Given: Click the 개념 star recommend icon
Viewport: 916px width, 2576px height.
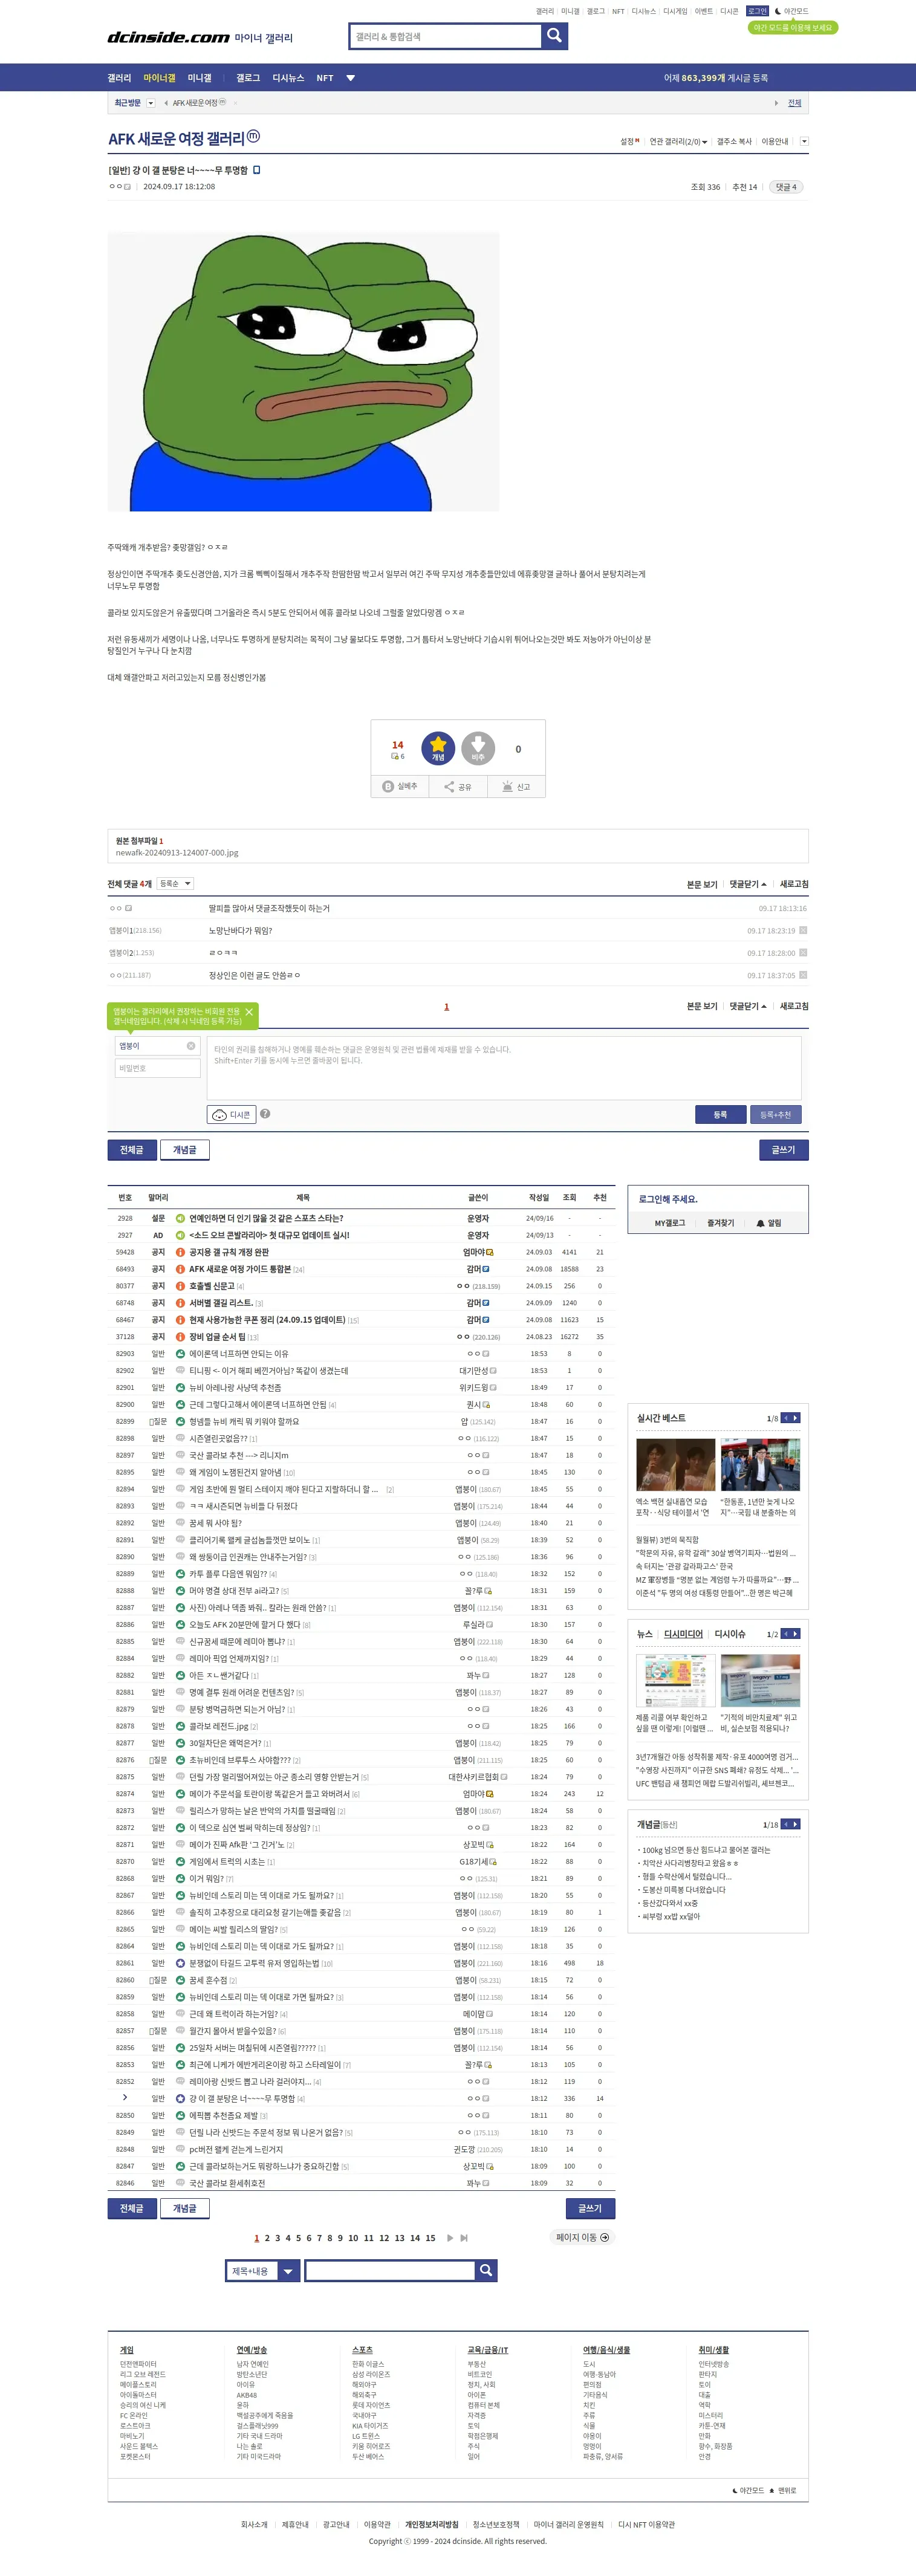Looking at the screenshot, I should coord(438,748).
